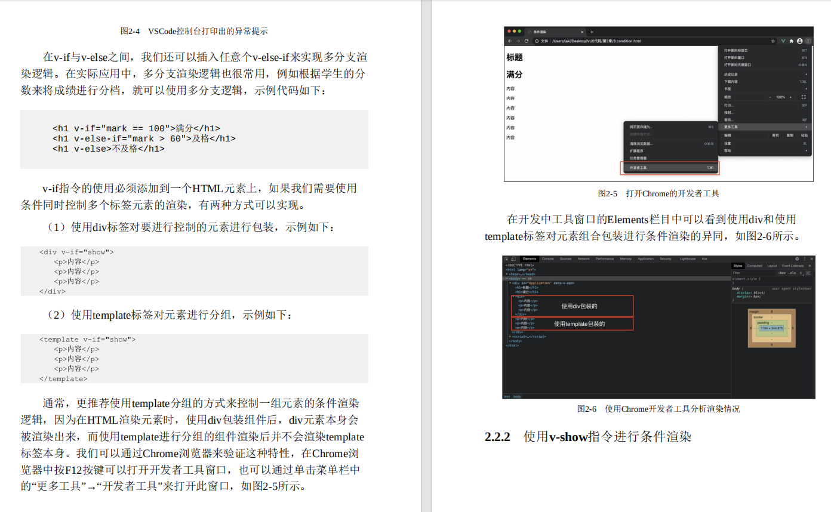The height and width of the screenshot is (512, 831).
Task: Click the Chrome profile avatar icon
Action: [x=798, y=41]
